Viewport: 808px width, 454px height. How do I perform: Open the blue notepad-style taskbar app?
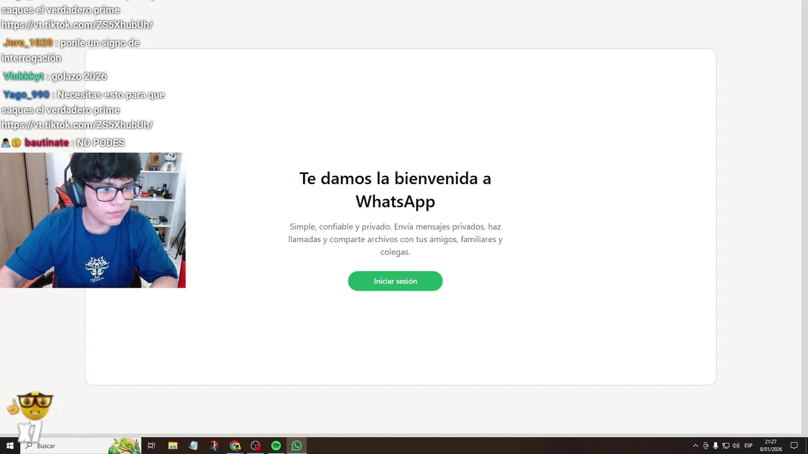click(x=193, y=446)
